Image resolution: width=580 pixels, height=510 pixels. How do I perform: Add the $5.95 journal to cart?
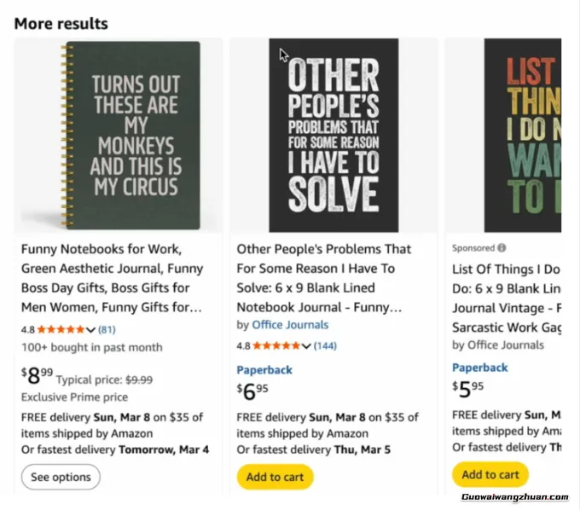click(490, 475)
